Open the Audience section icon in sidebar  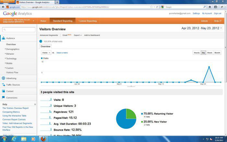(x=3, y=38)
